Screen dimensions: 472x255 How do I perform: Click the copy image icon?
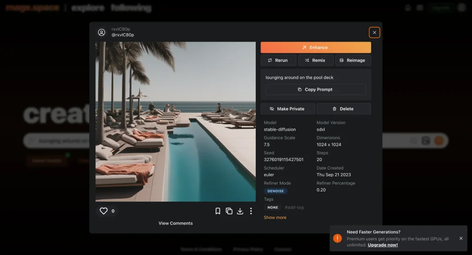point(229,211)
